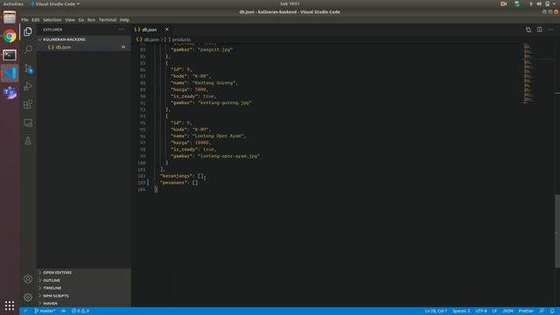The width and height of the screenshot is (560, 315).
Task: Open the File menu
Action: pos(24,19)
